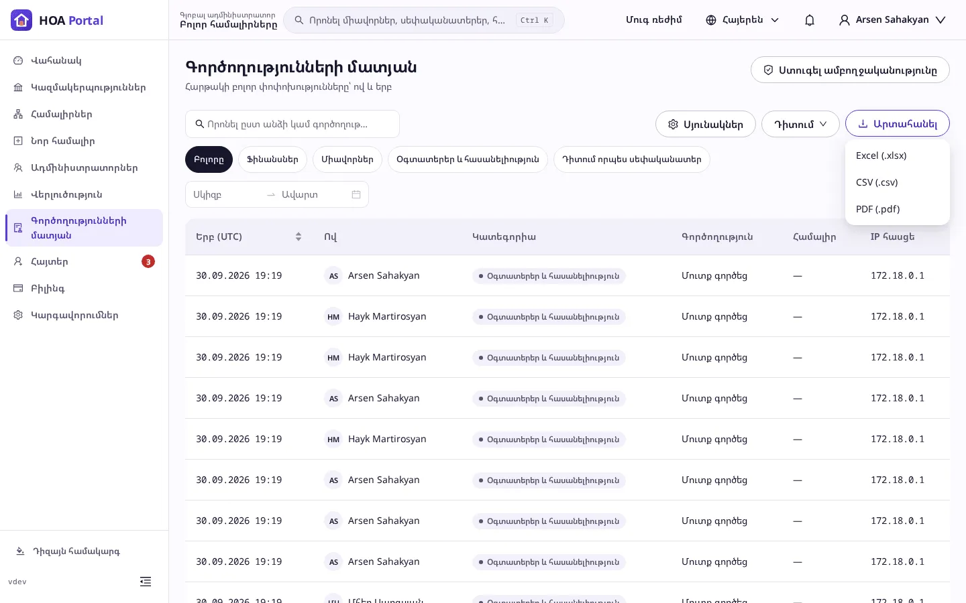Open Բոլոր համալիրները complex selector
Image resolution: width=966 pixels, height=603 pixels.
228,20
